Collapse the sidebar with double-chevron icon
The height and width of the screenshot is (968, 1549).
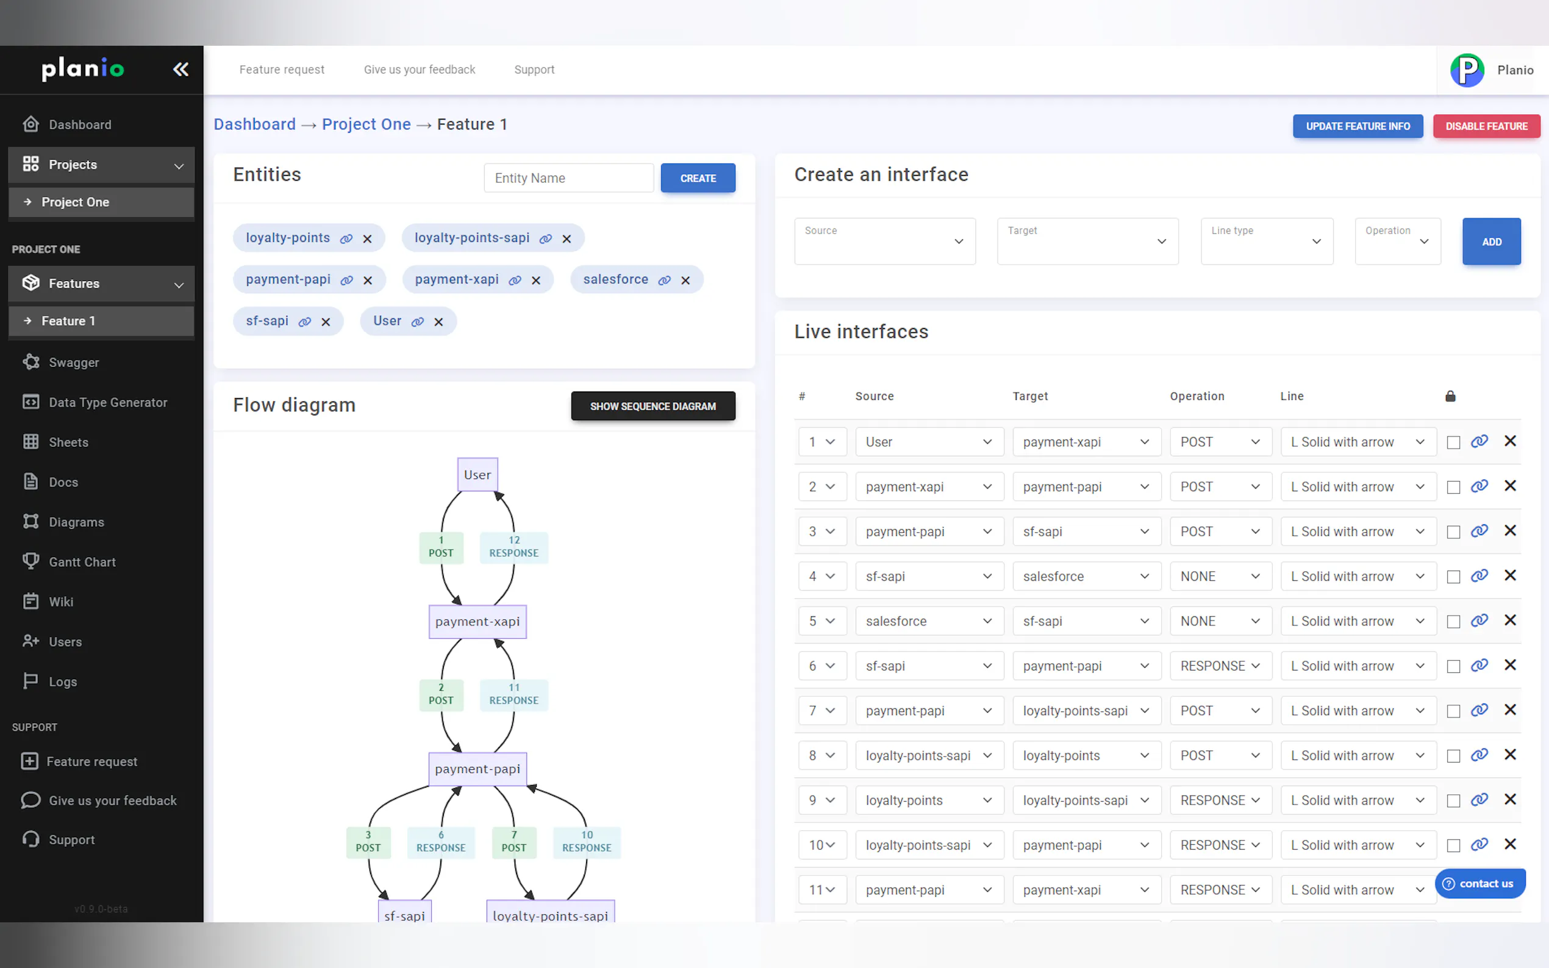coord(181,69)
